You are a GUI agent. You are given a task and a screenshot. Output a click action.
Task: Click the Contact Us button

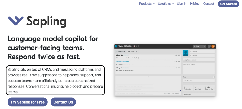click(x=63, y=102)
